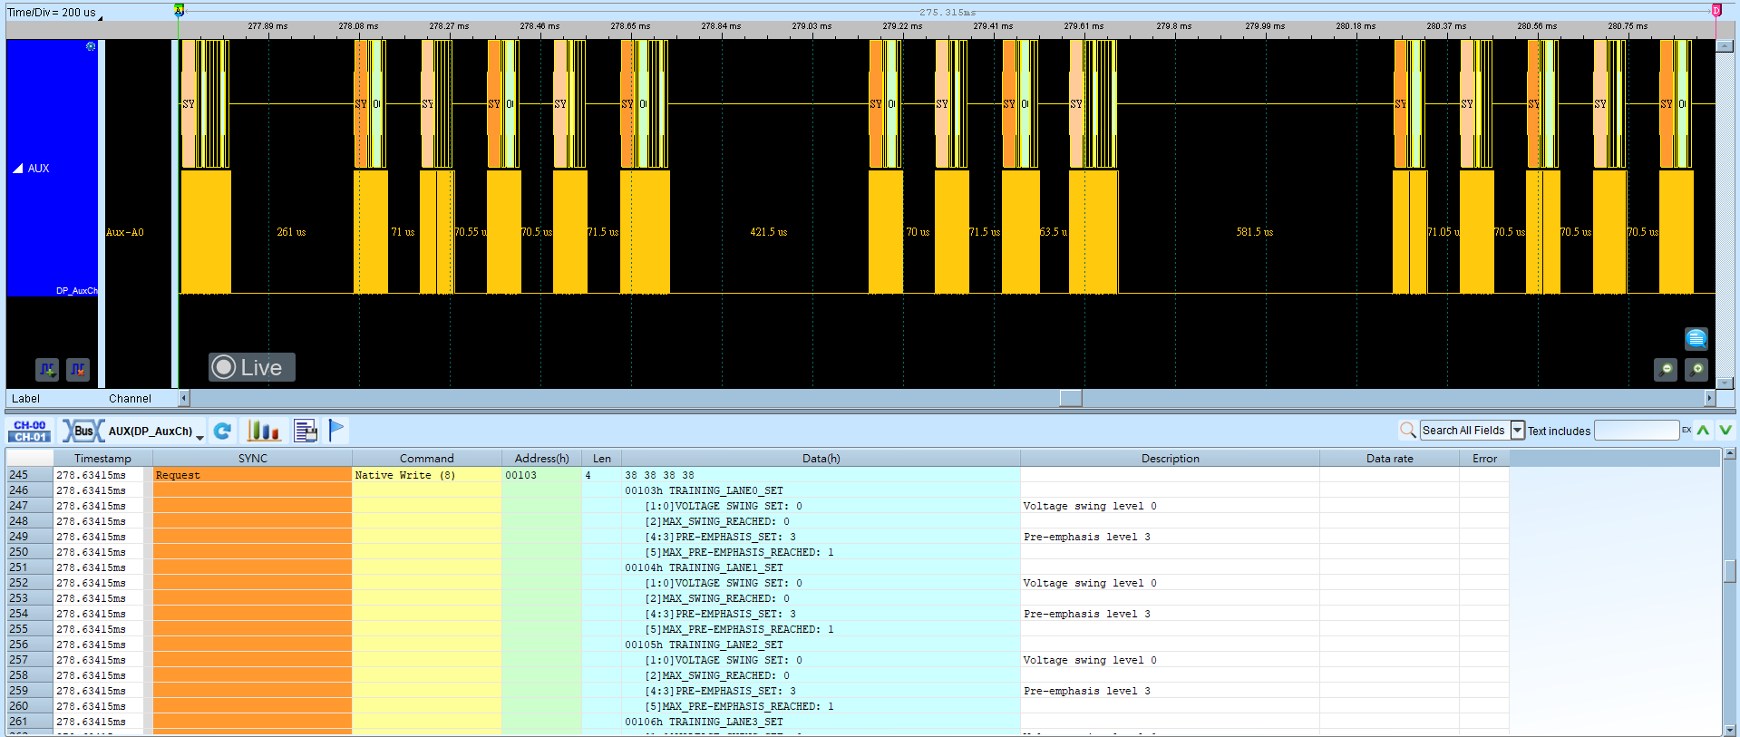Zoom out the waveform with the minus magnifier
Screen dimensions: 1740x737
[1666, 369]
